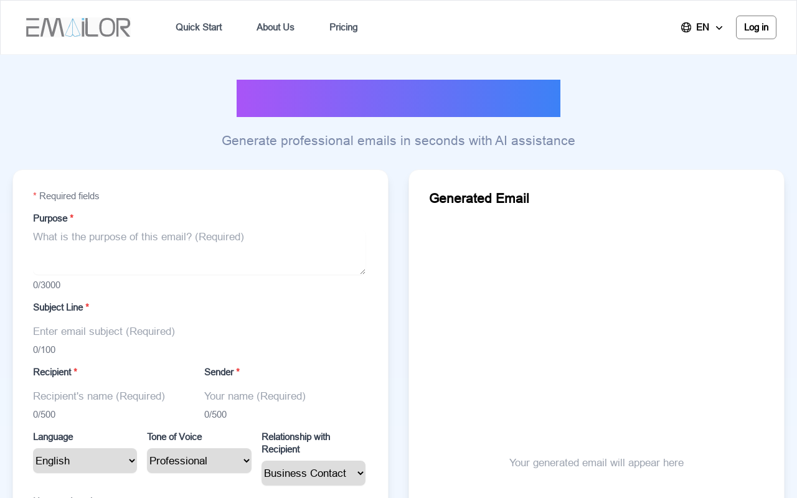Click the Log in button
This screenshot has height=498, width=797.
tap(756, 27)
